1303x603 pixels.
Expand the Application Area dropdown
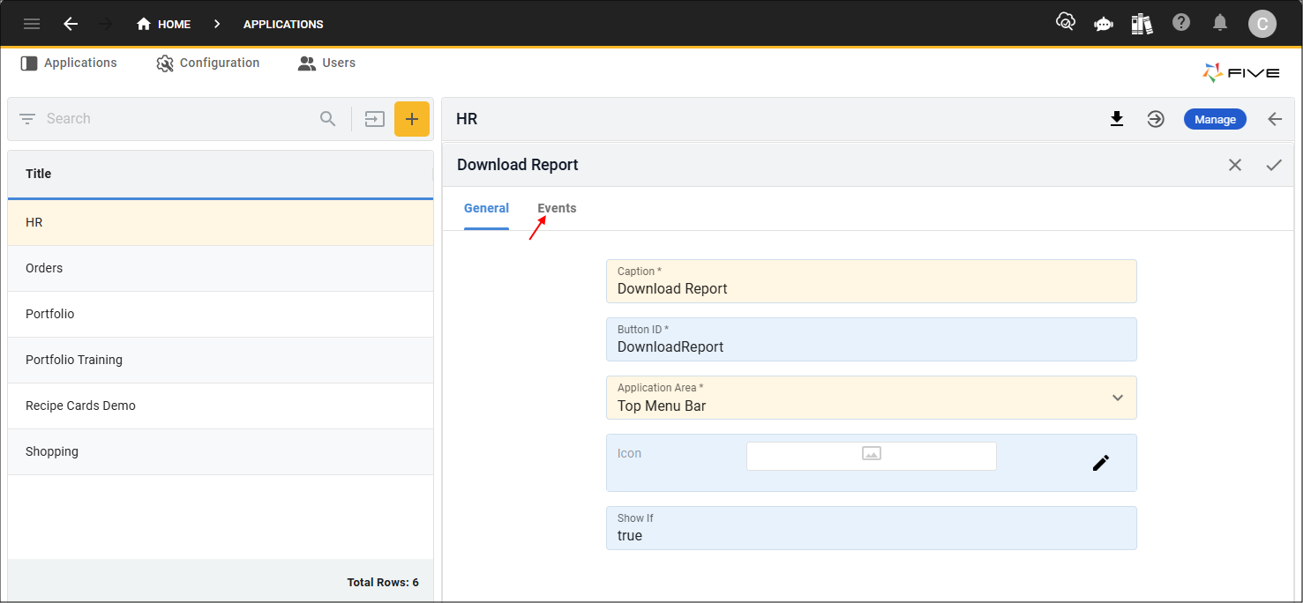[x=1117, y=398]
